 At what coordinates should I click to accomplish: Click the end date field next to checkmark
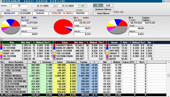68,6
